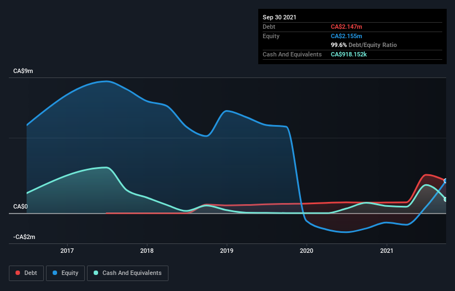Click the CA$9m y-axis label
455x291 pixels.
(23, 71)
